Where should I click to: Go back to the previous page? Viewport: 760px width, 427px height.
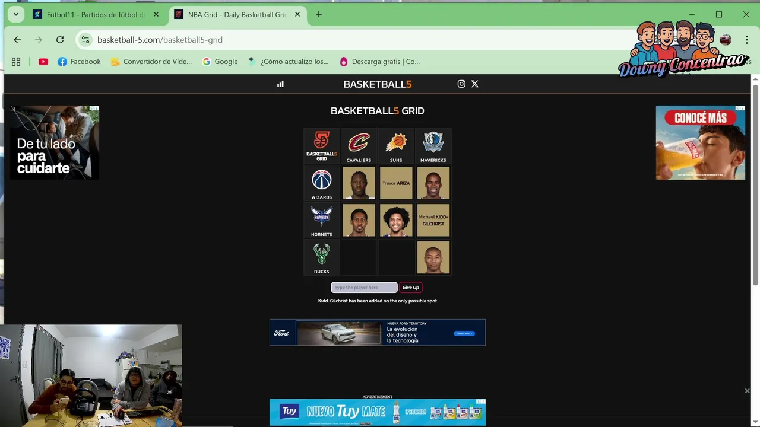click(x=17, y=40)
